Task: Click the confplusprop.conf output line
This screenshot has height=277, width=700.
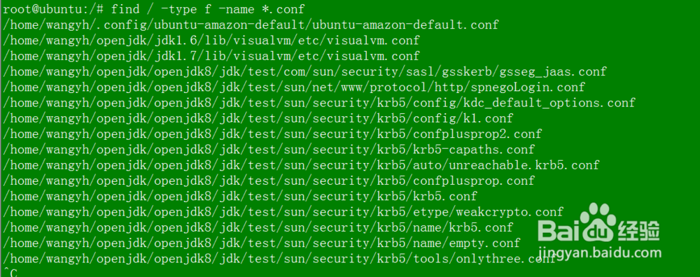Action: click(268, 180)
